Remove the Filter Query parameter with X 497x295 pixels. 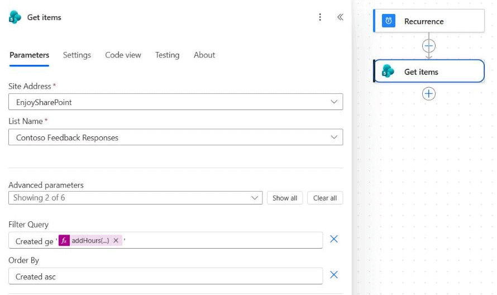pos(334,239)
